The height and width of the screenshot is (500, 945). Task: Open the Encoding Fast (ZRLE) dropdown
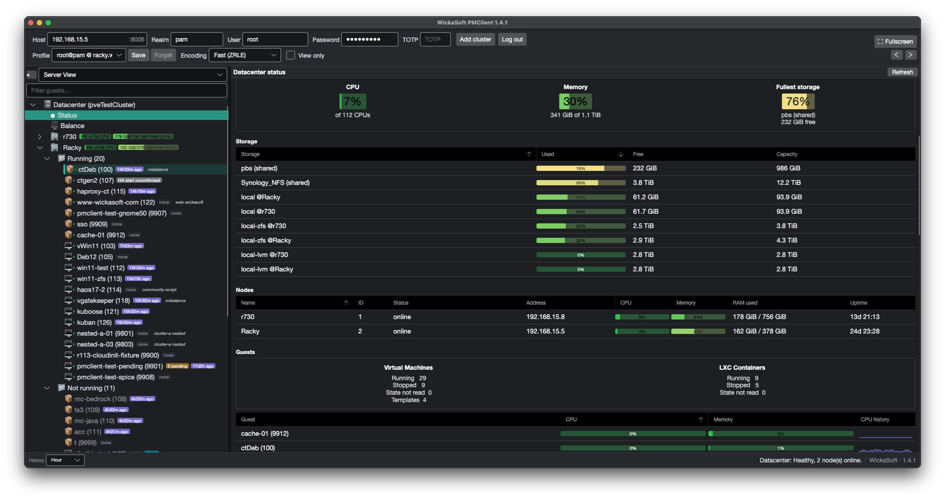click(x=245, y=55)
